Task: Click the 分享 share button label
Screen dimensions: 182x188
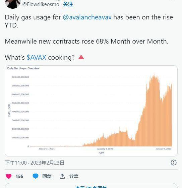Action: [74, 176]
